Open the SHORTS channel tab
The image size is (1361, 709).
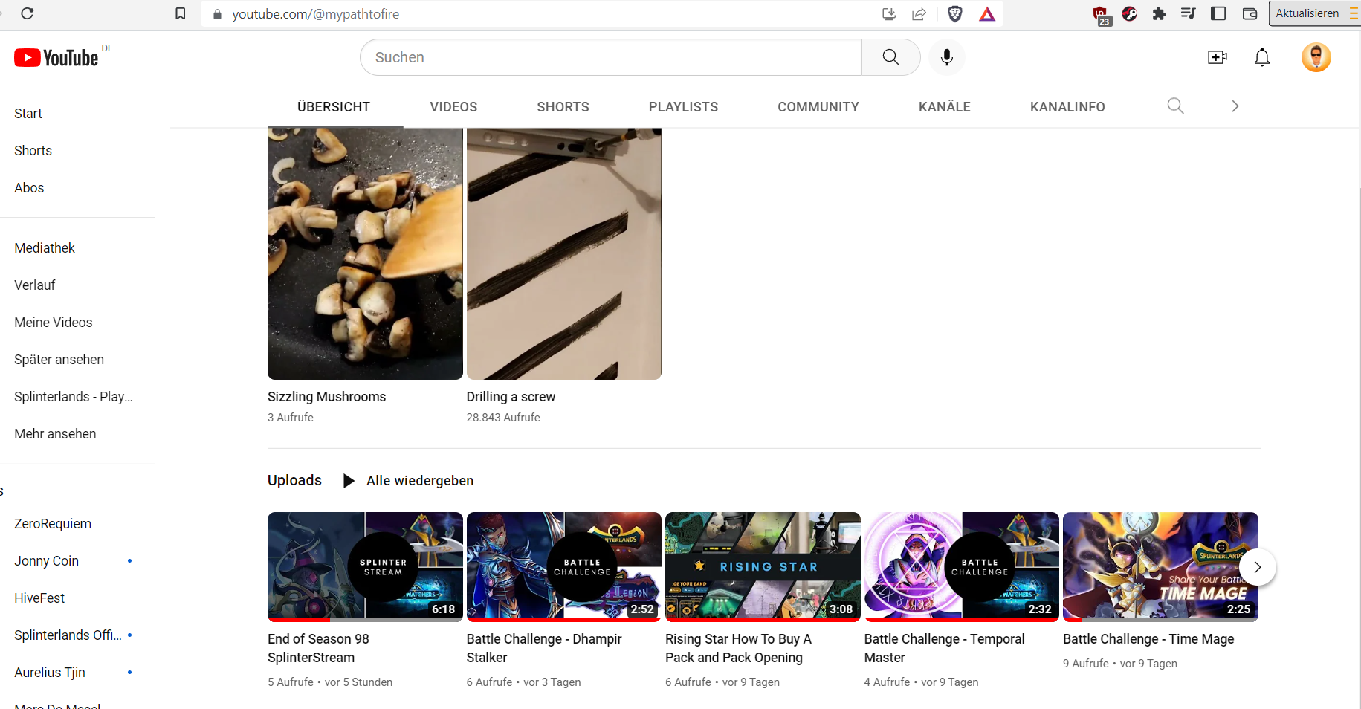tap(563, 107)
